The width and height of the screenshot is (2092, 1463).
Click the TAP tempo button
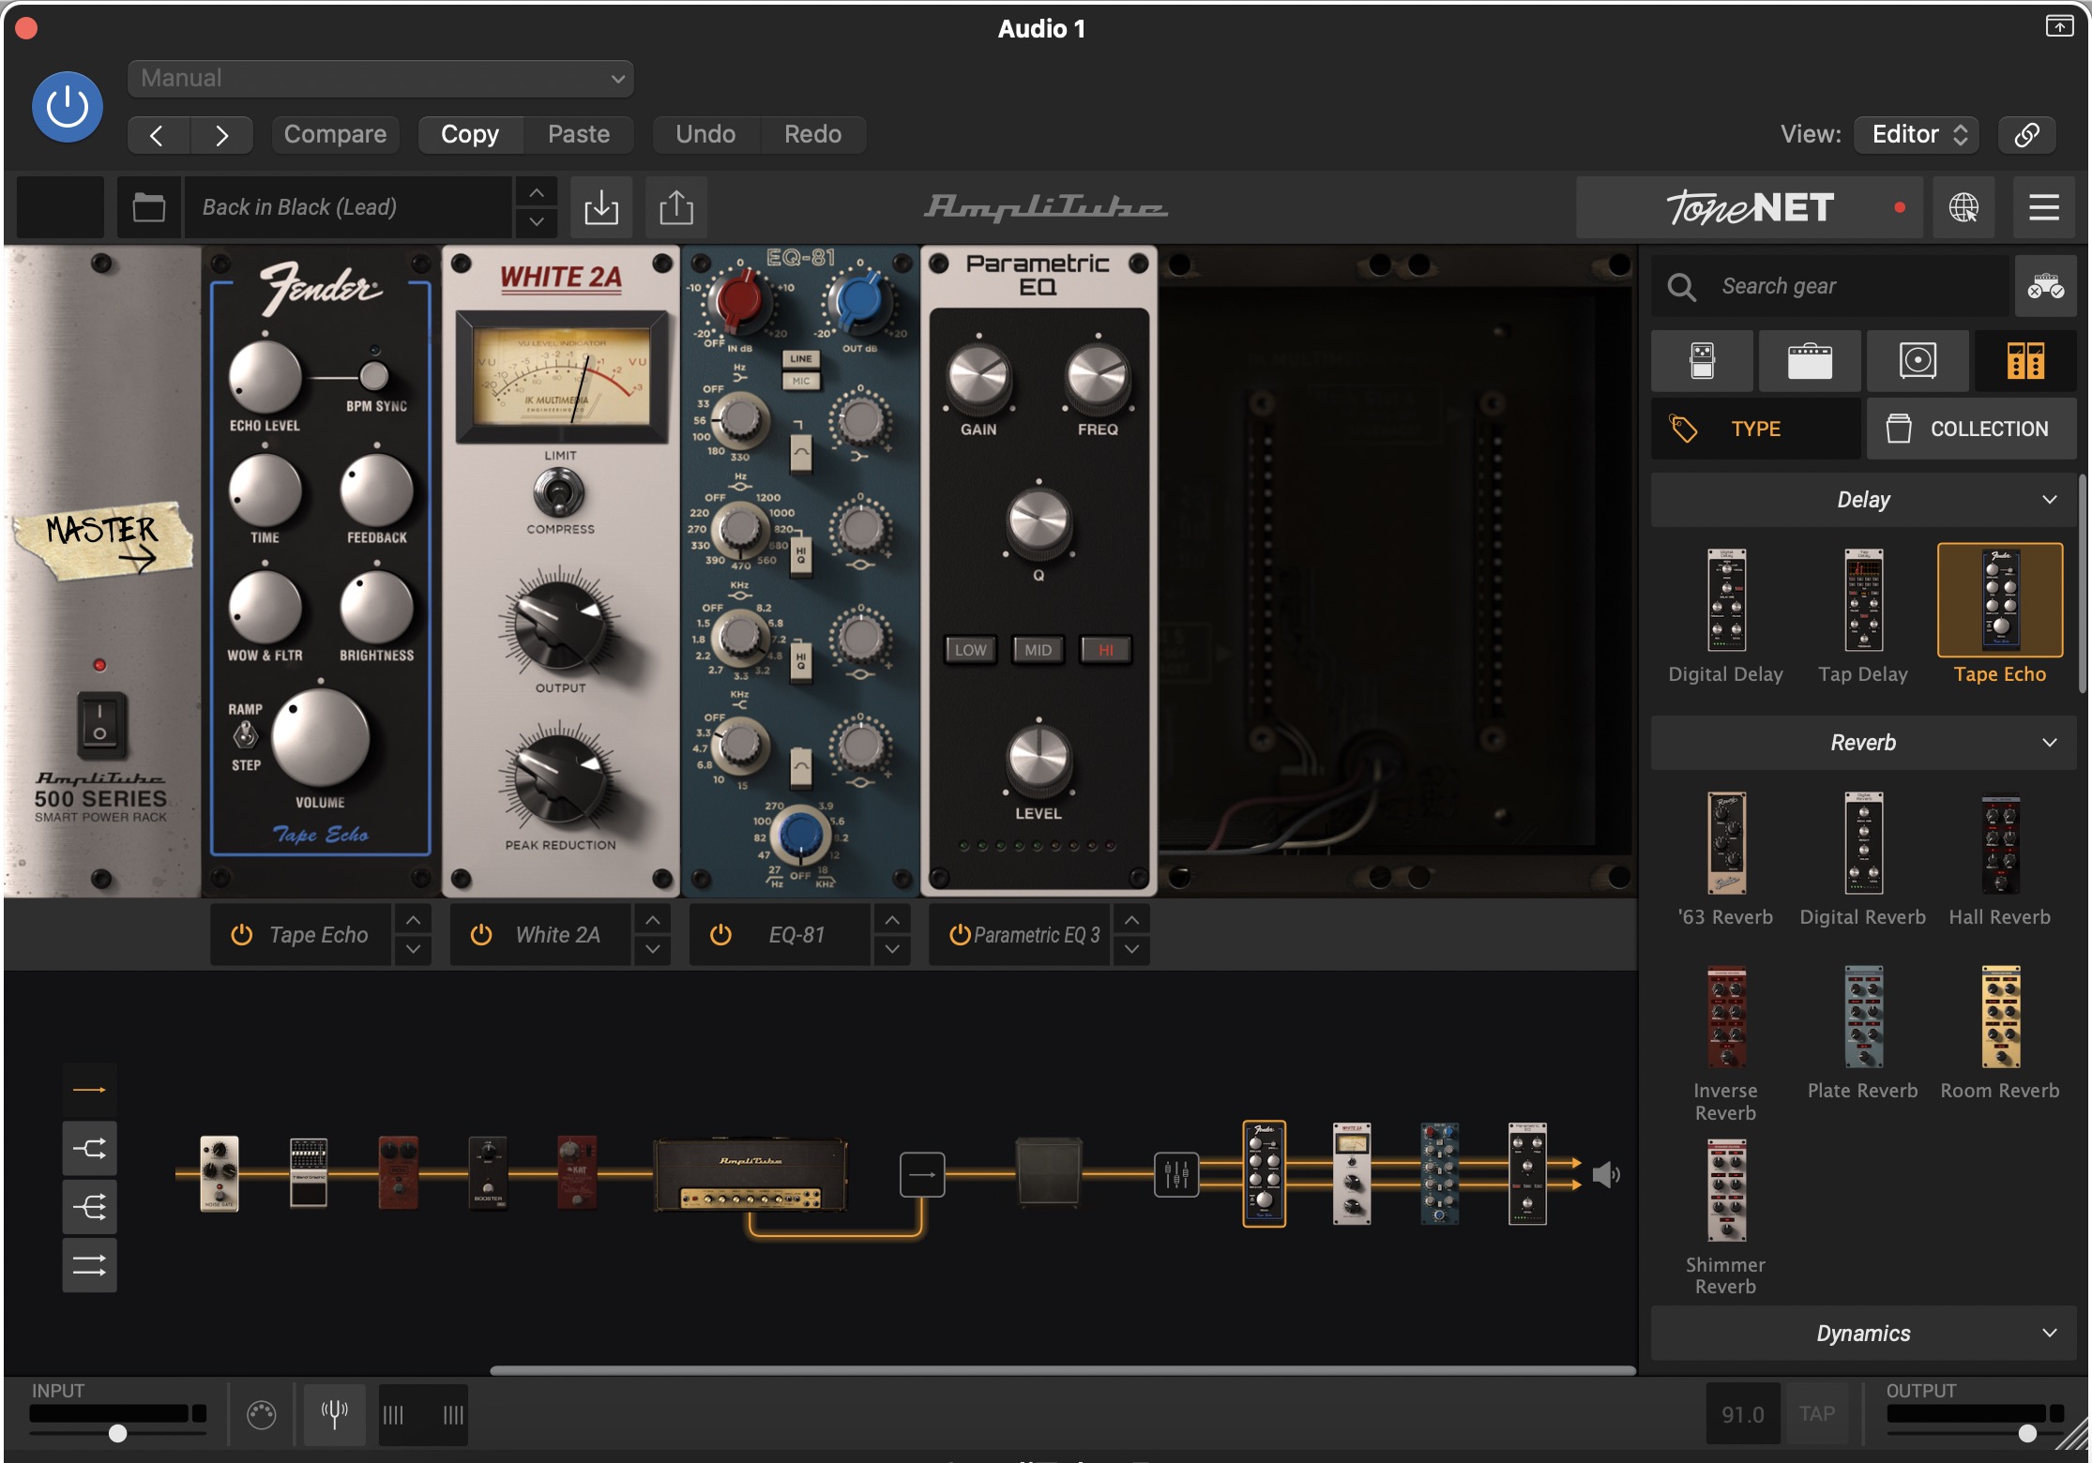coord(1817,1414)
